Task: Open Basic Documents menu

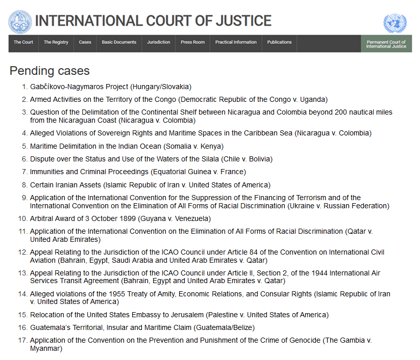Action: pos(119,43)
